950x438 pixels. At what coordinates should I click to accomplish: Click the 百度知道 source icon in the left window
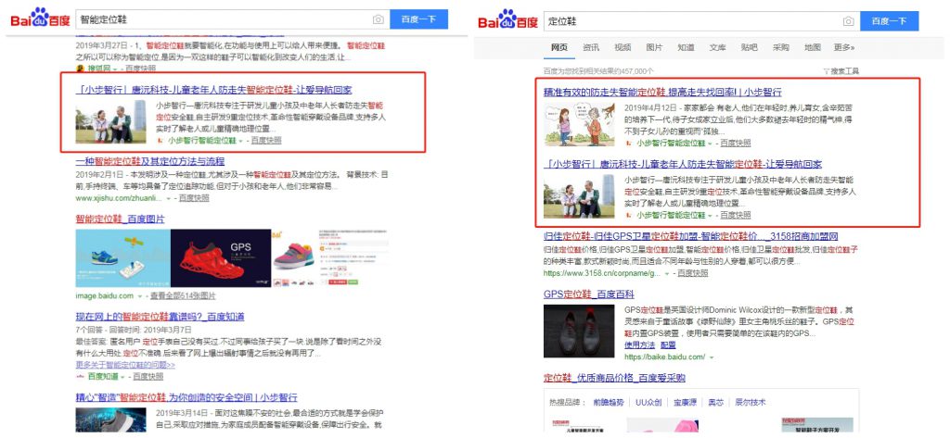[x=80, y=376]
